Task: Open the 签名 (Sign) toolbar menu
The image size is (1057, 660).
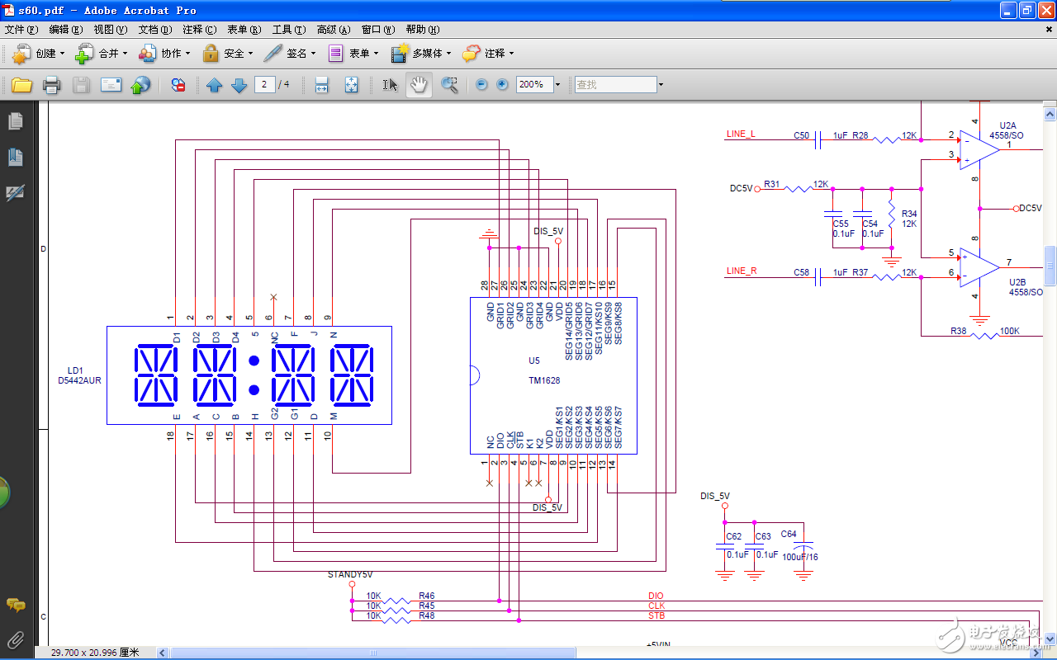Action: tap(290, 54)
